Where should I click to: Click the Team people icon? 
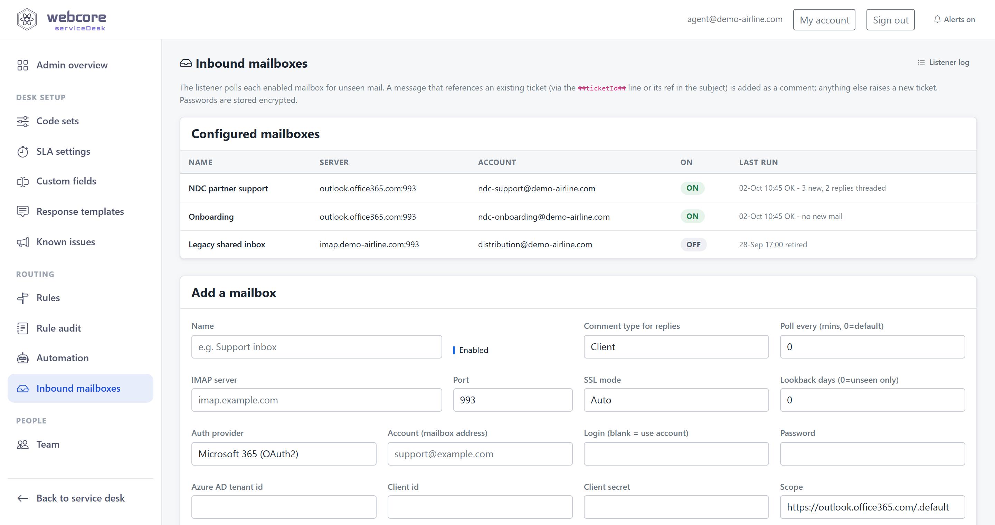[x=23, y=444]
